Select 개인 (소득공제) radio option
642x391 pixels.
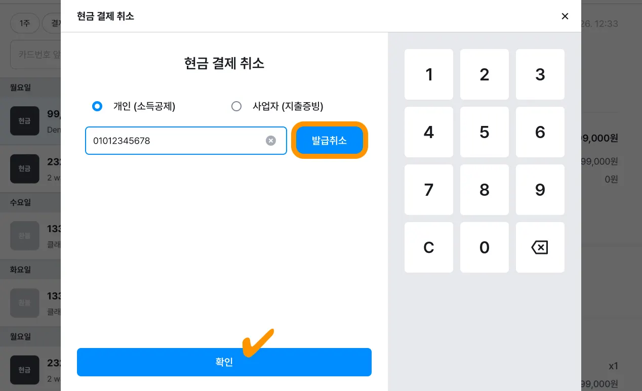point(97,106)
